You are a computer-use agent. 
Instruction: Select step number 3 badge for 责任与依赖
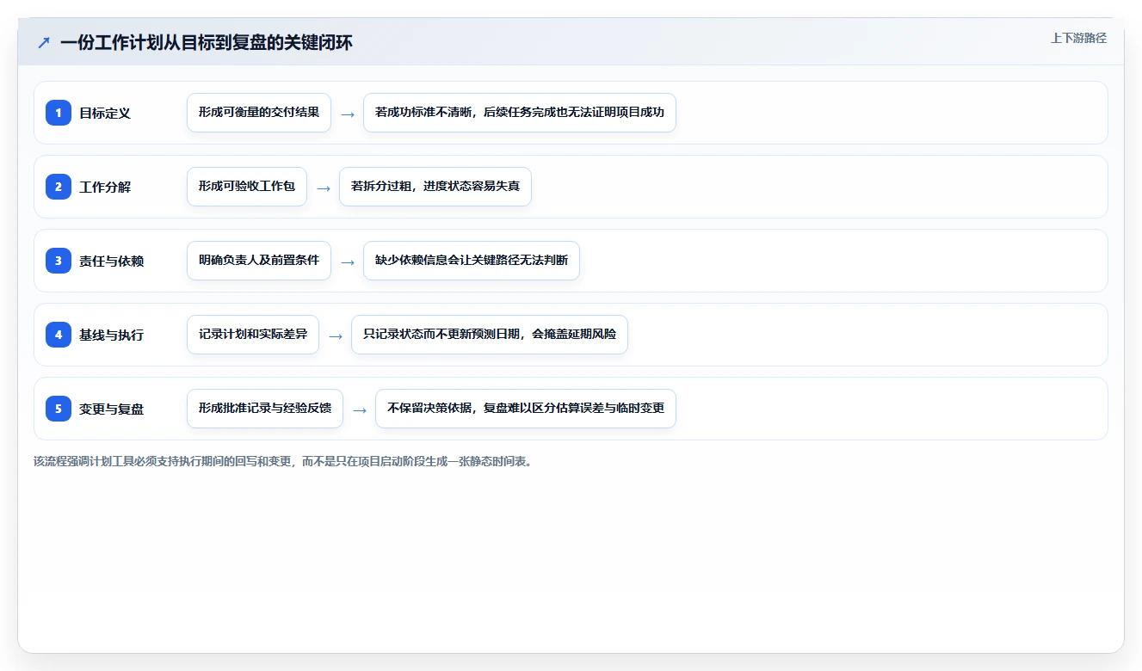click(x=59, y=261)
